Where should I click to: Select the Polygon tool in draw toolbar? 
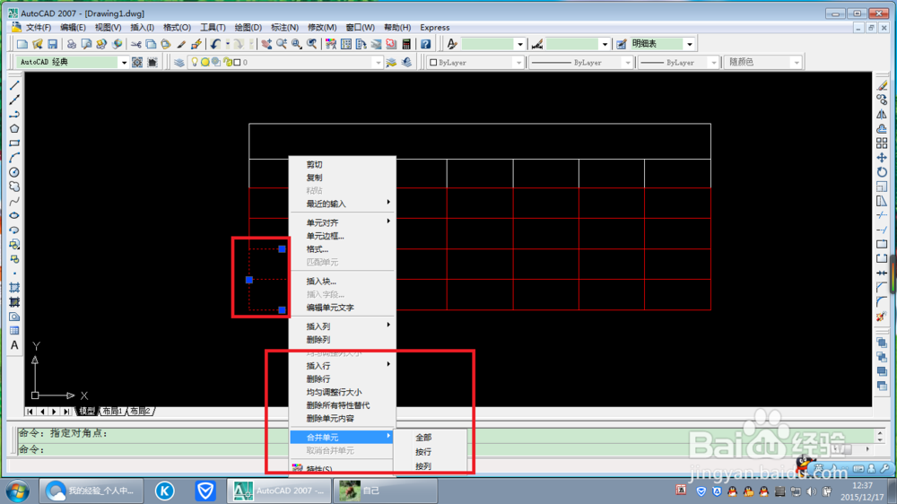(x=14, y=129)
